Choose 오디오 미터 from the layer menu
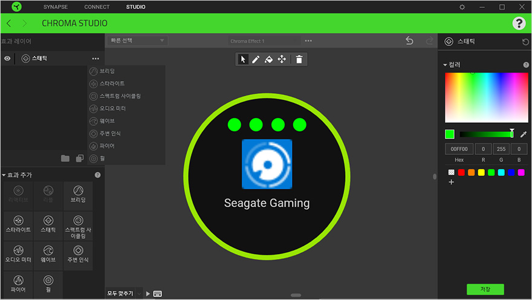Viewport: 532px width, 300px height. (126, 109)
